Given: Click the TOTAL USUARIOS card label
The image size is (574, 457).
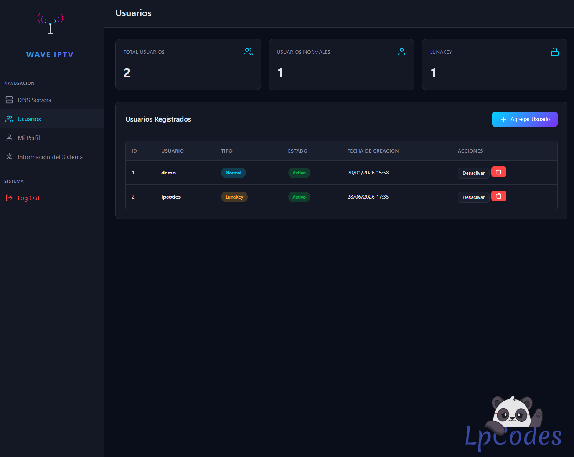Looking at the screenshot, I should (144, 52).
